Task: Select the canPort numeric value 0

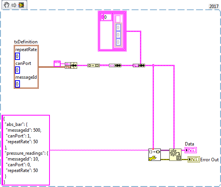Action: click(x=17, y=70)
